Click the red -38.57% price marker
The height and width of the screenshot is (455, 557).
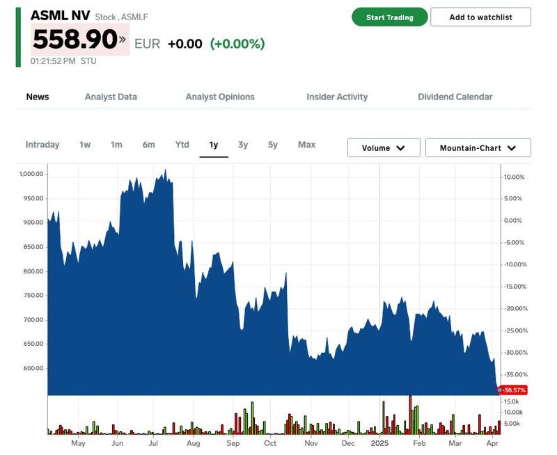tap(512, 390)
